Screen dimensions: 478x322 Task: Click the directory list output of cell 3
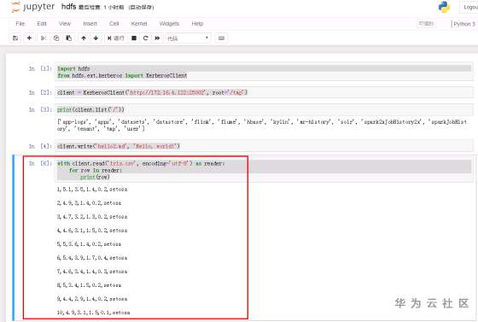(262, 125)
